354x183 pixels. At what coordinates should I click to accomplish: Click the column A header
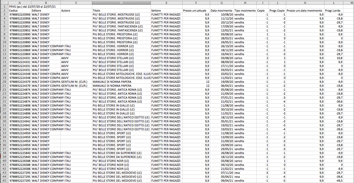click(x=20, y=3)
